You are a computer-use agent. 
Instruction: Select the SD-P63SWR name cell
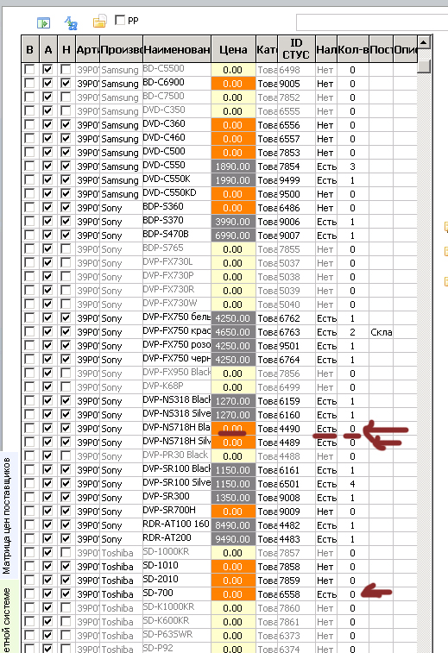pos(176,635)
